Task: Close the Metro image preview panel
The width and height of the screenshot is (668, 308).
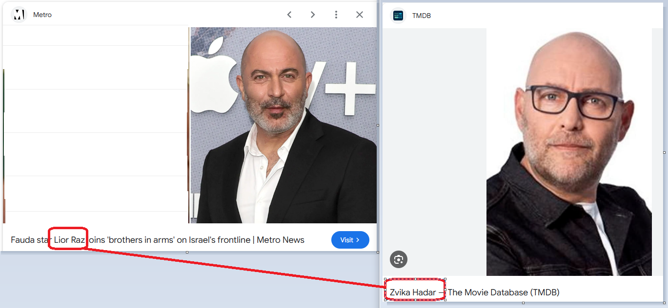Action: click(x=360, y=15)
